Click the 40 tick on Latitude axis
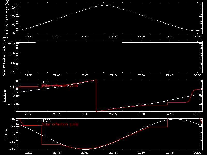 point(13,119)
